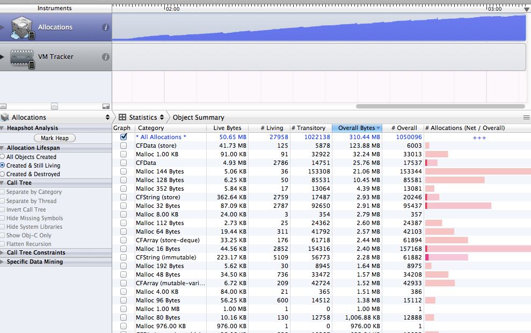
Task: Check the graph checkbox for CFArray (store-deque)
Action: pos(123,240)
